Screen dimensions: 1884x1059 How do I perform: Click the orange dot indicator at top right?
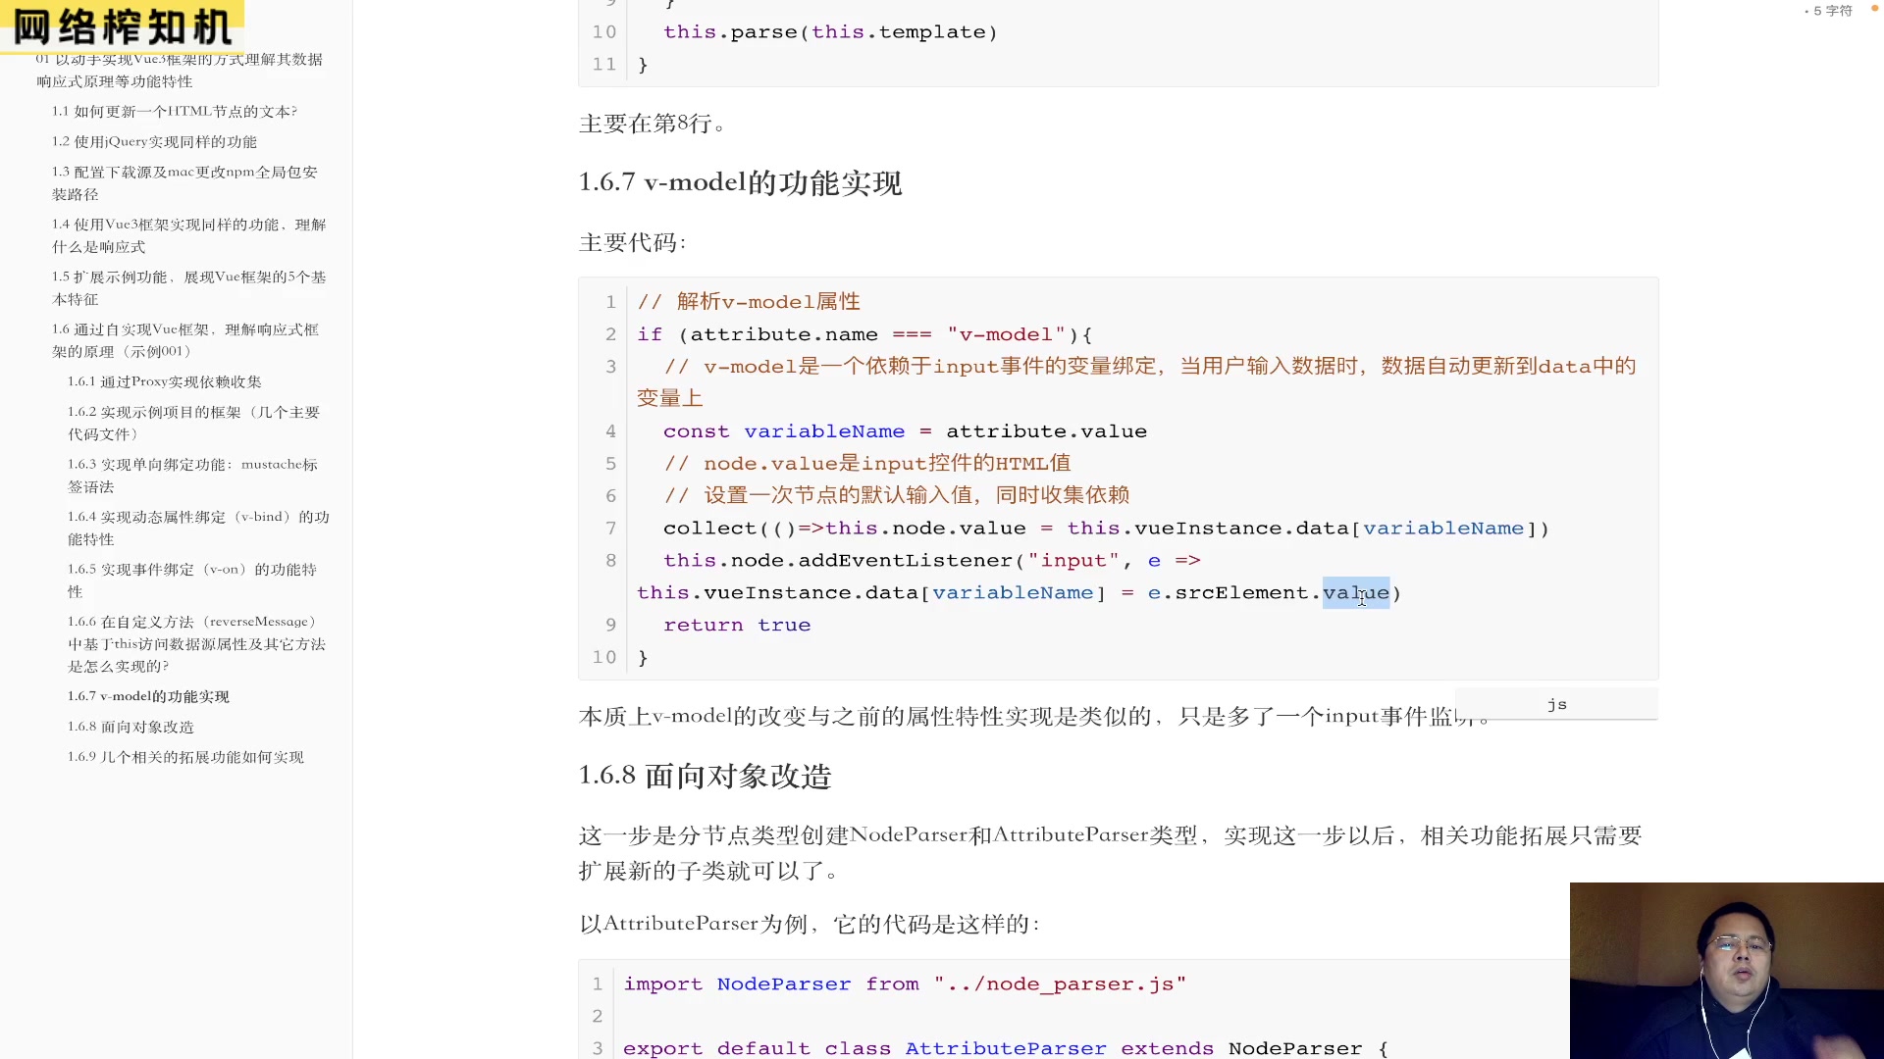point(1874,9)
